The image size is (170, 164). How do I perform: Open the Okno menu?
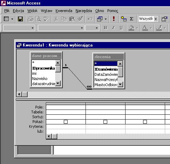tap(100, 11)
